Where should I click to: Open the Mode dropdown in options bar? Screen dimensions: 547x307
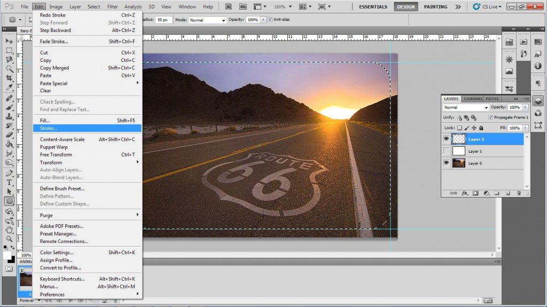pyautogui.click(x=208, y=20)
